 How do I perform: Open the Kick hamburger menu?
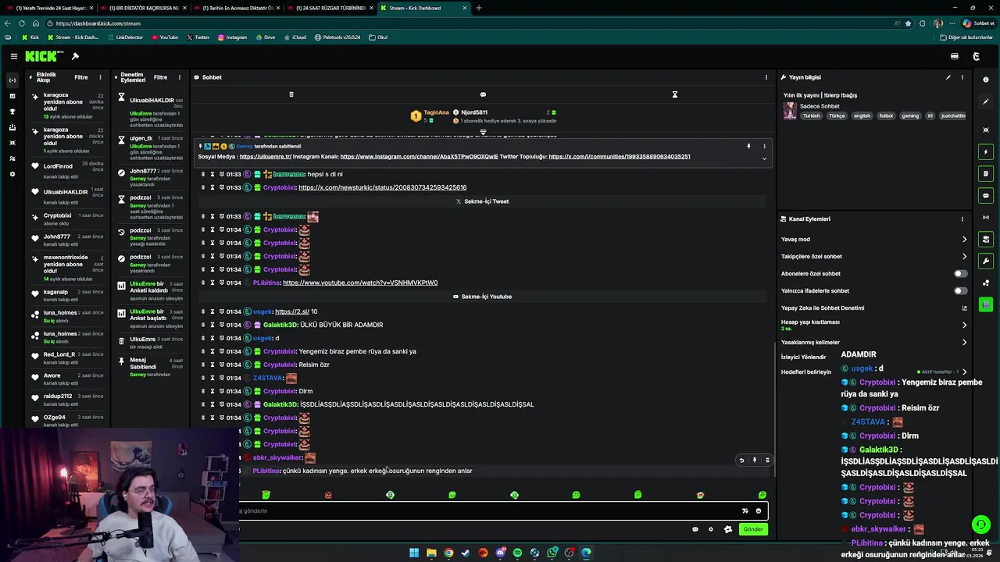[x=13, y=56]
